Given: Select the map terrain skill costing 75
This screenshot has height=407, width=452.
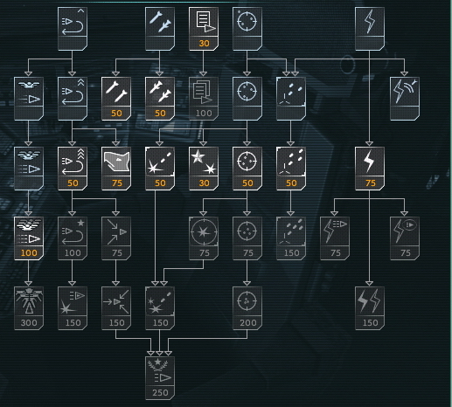Looking at the screenshot, I should (116, 169).
